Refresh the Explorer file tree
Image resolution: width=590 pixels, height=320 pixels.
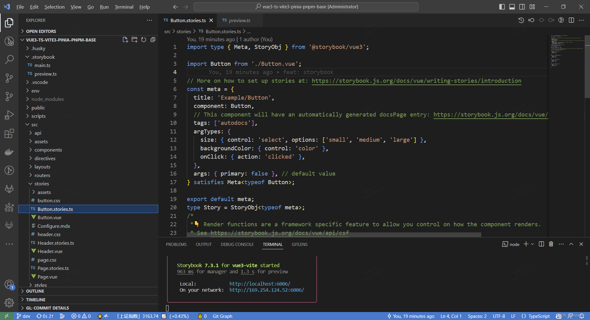[144, 40]
